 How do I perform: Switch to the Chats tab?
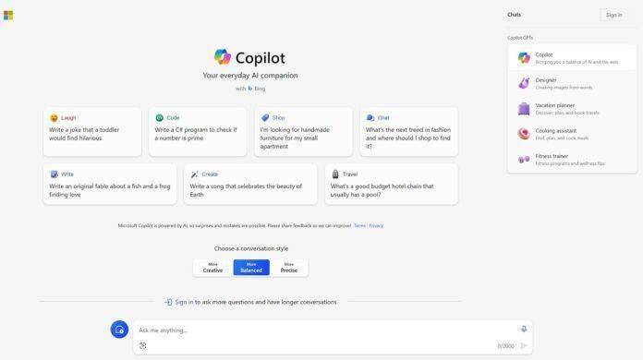(x=514, y=15)
